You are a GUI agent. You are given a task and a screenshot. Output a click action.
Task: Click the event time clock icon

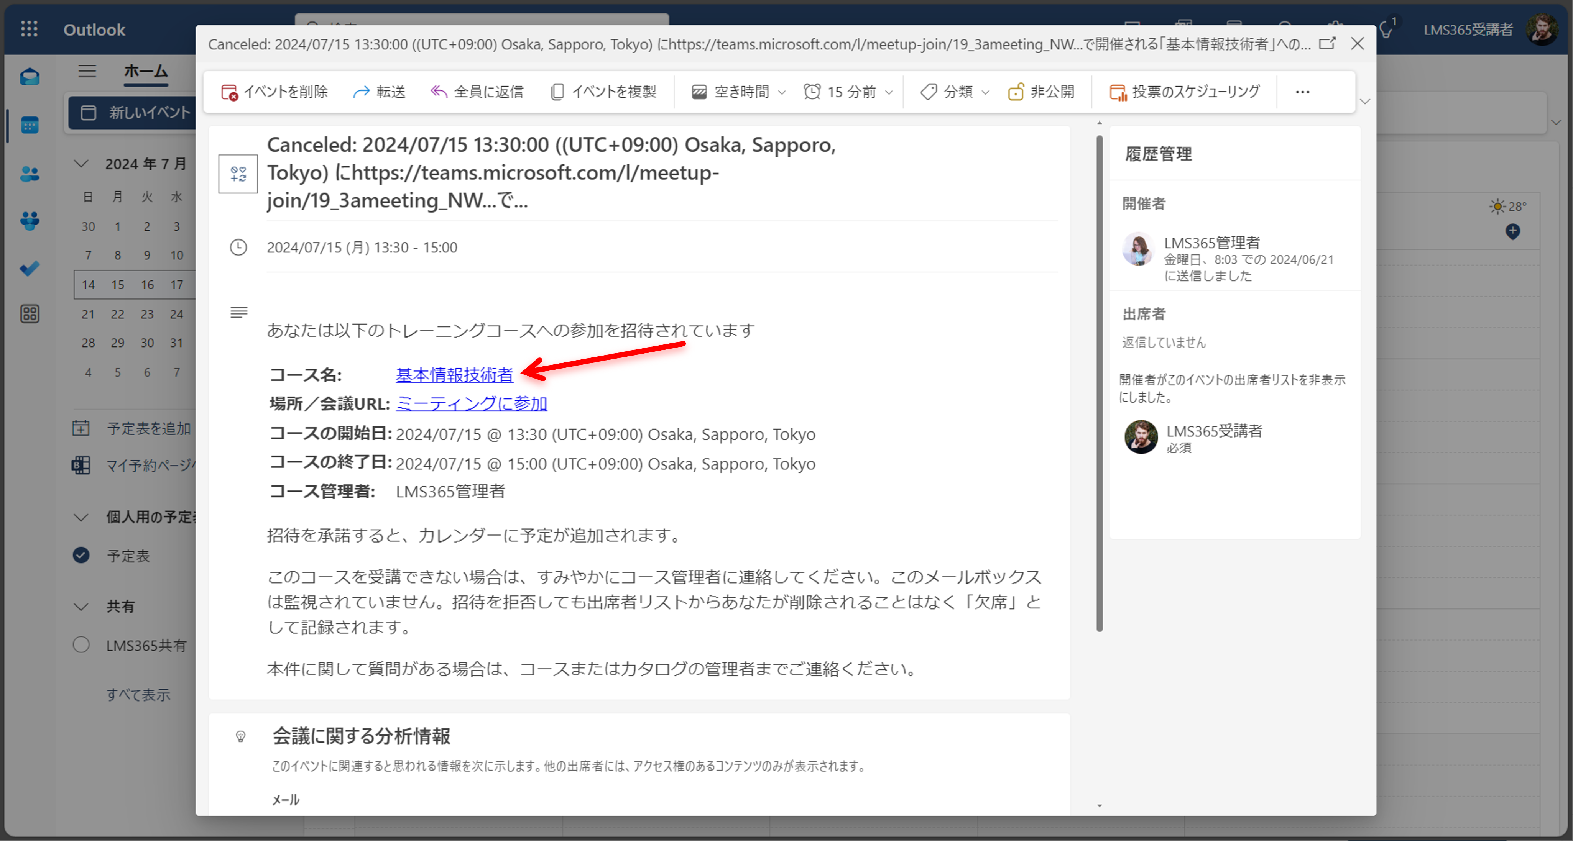(238, 247)
